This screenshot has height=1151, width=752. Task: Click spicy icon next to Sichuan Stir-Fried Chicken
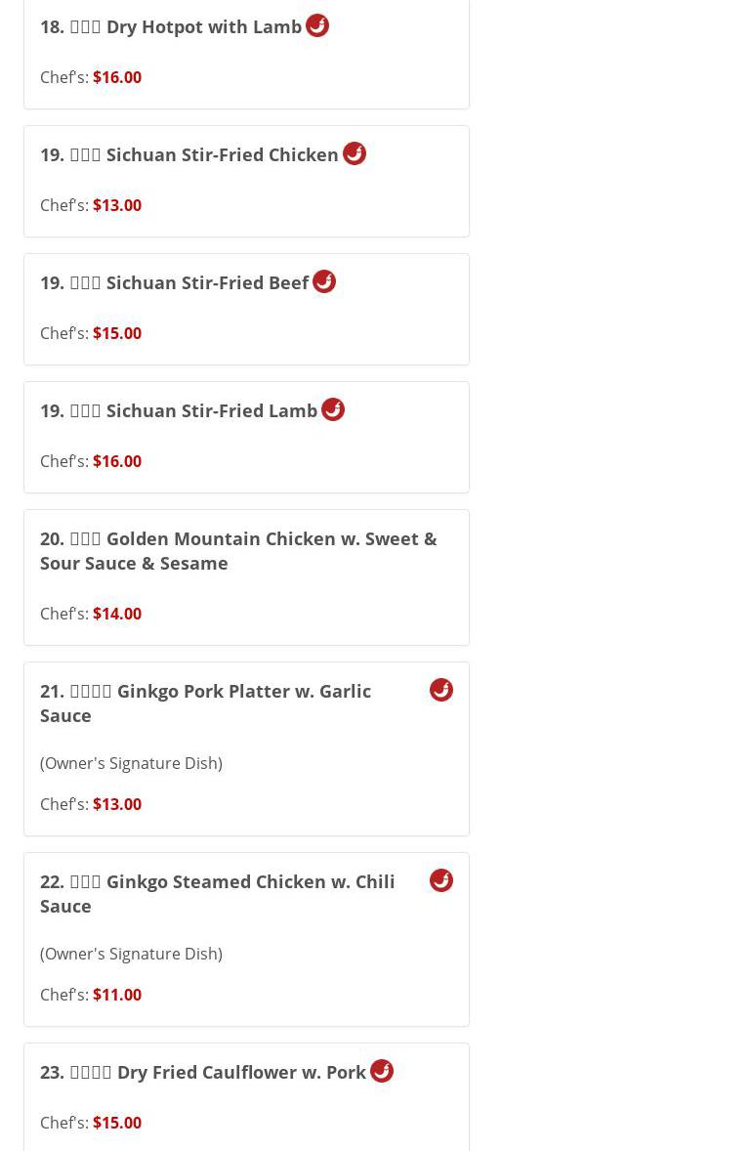pos(355,153)
